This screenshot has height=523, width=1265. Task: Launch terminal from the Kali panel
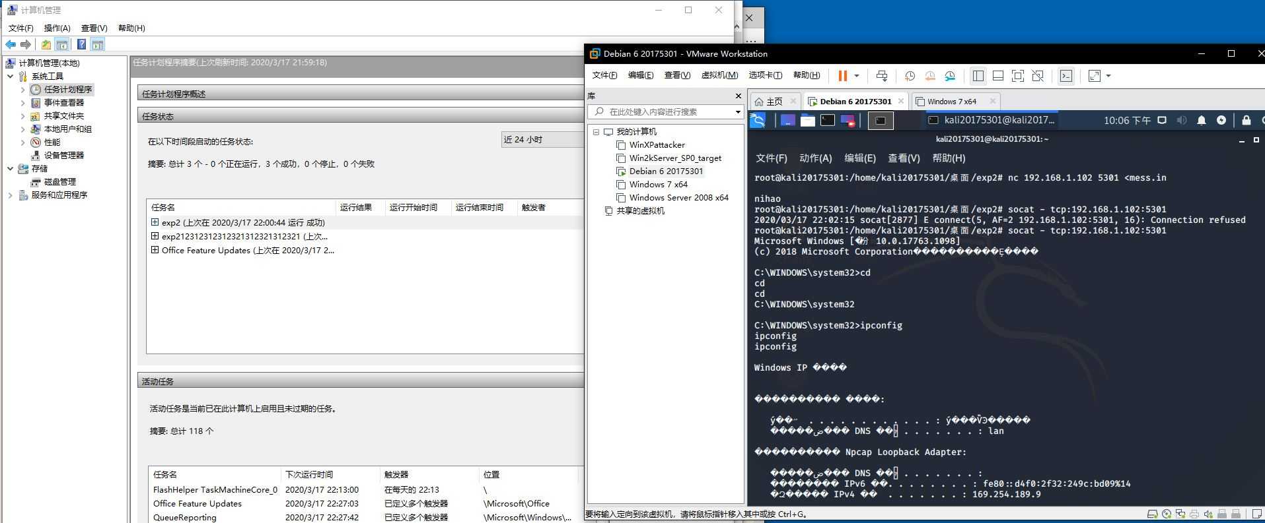828,120
